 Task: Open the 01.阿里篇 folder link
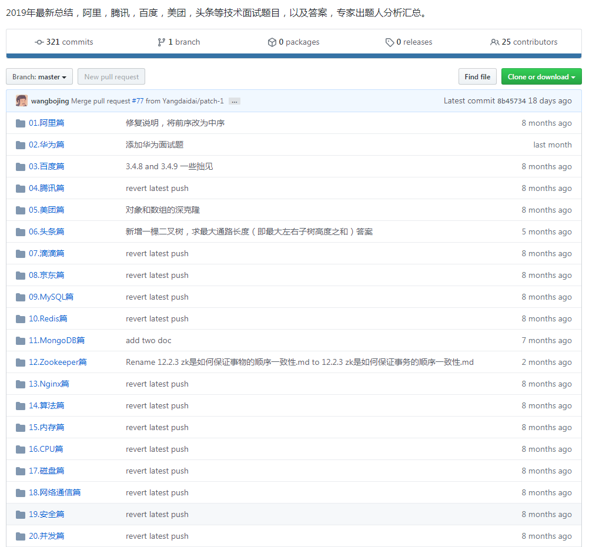tap(46, 123)
